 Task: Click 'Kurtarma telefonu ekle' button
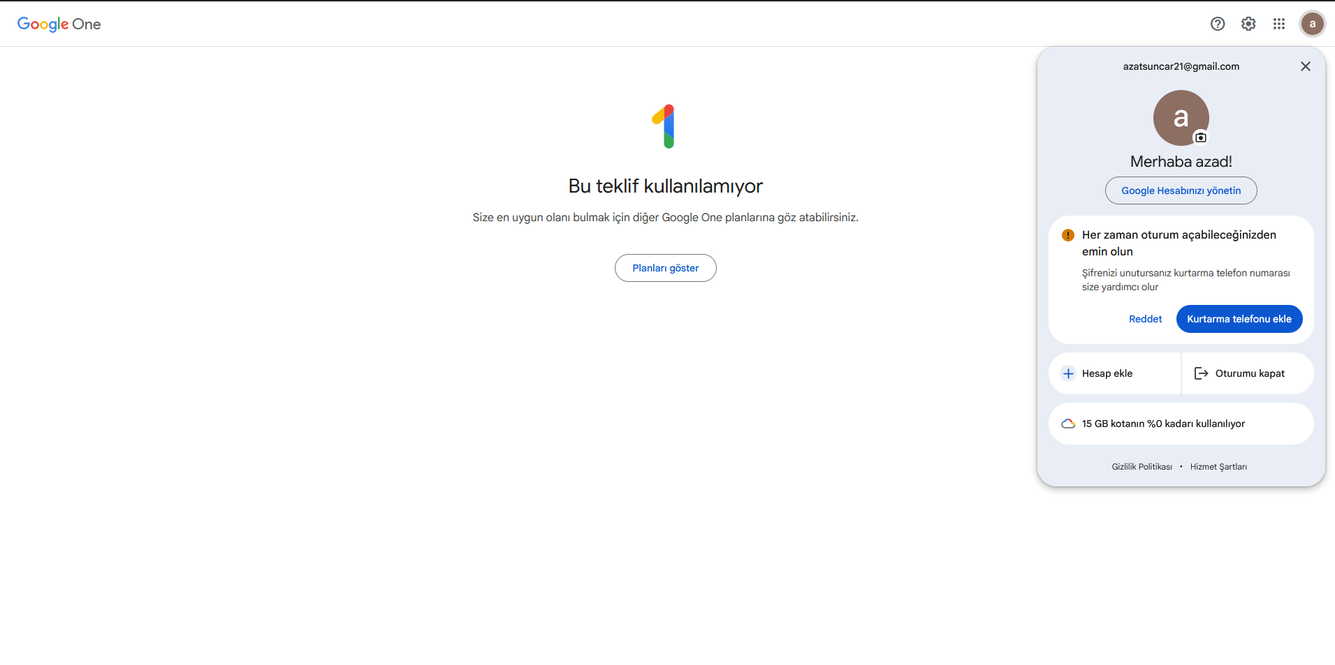pyautogui.click(x=1239, y=319)
